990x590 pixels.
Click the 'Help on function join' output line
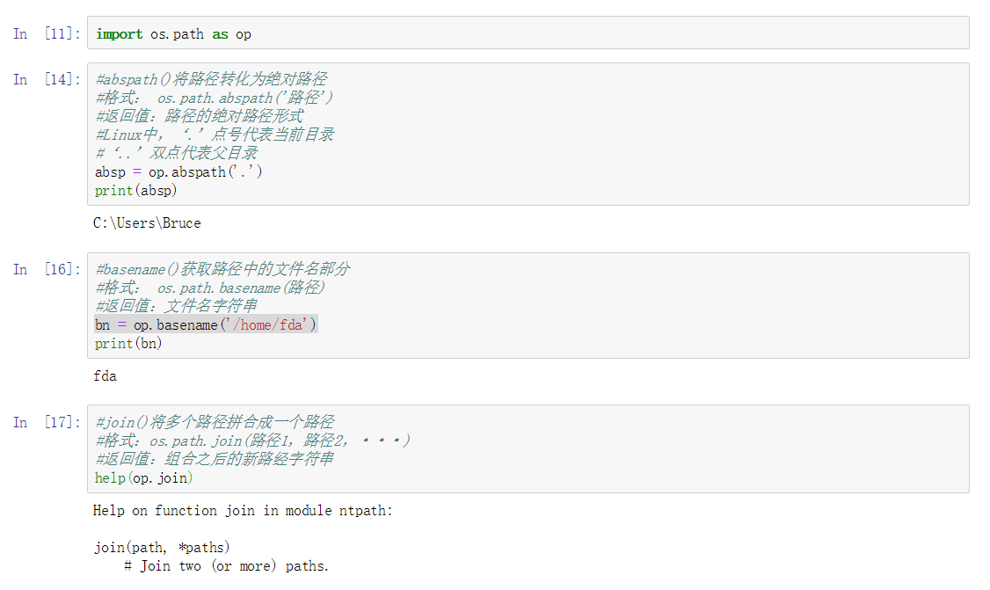click(x=244, y=511)
